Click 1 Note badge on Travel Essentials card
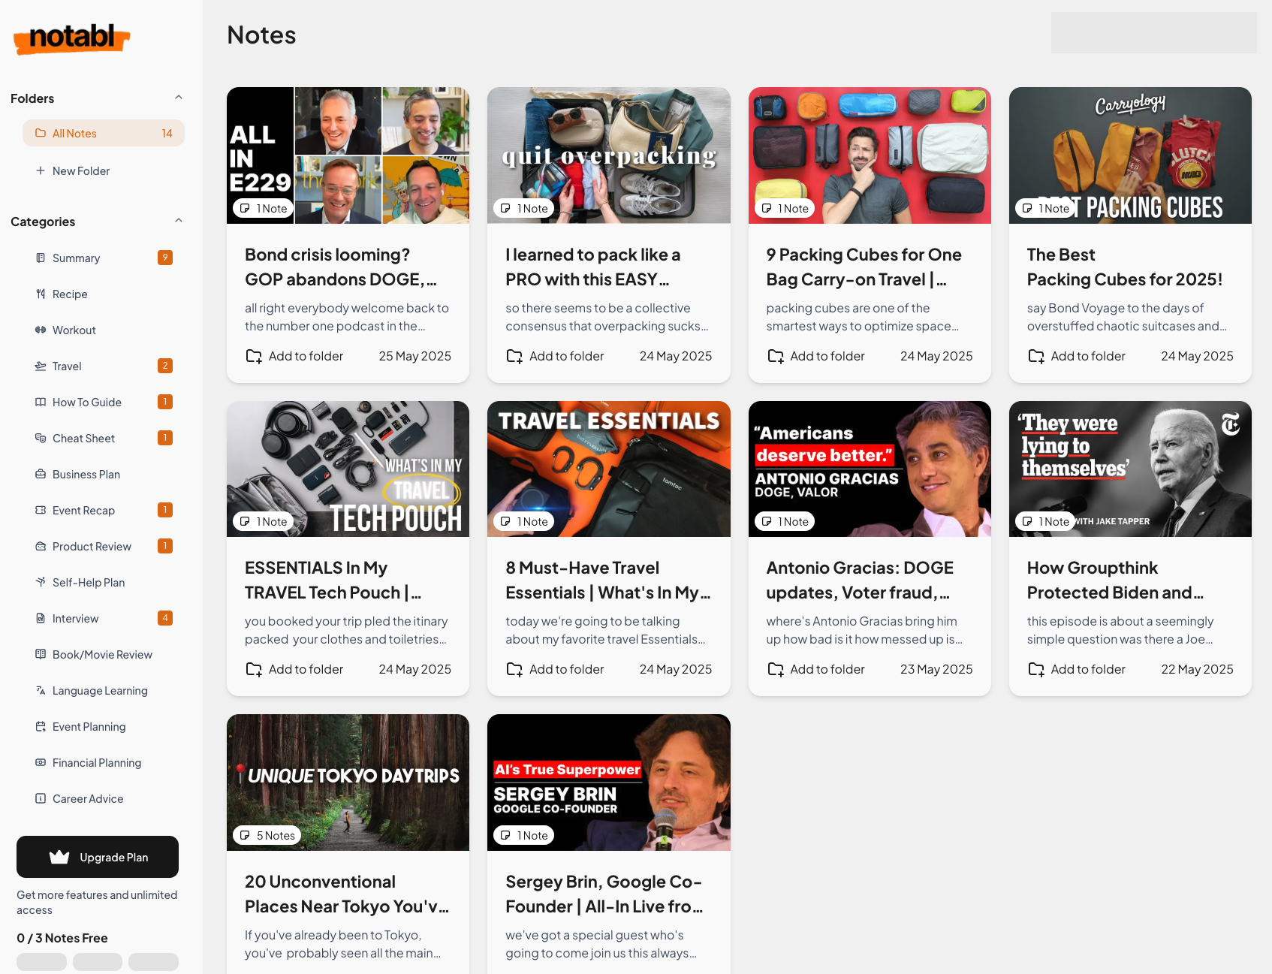Viewport: 1272px width, 974px height. [x=524, y=521]
